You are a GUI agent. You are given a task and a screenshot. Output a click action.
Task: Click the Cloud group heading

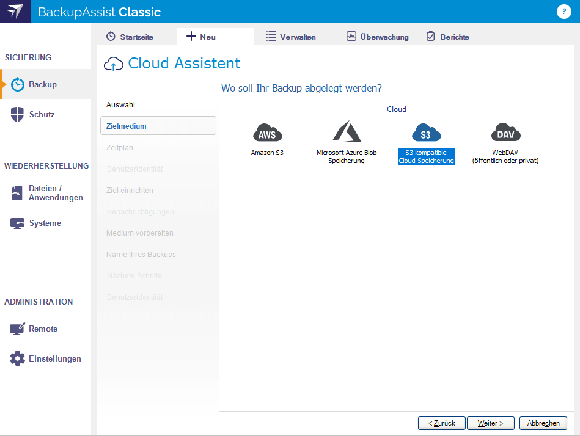[x=397, y=109]
